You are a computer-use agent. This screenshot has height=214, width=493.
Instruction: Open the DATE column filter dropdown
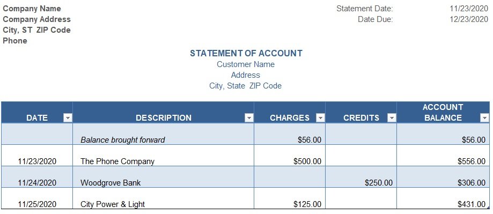coord(68,118)
